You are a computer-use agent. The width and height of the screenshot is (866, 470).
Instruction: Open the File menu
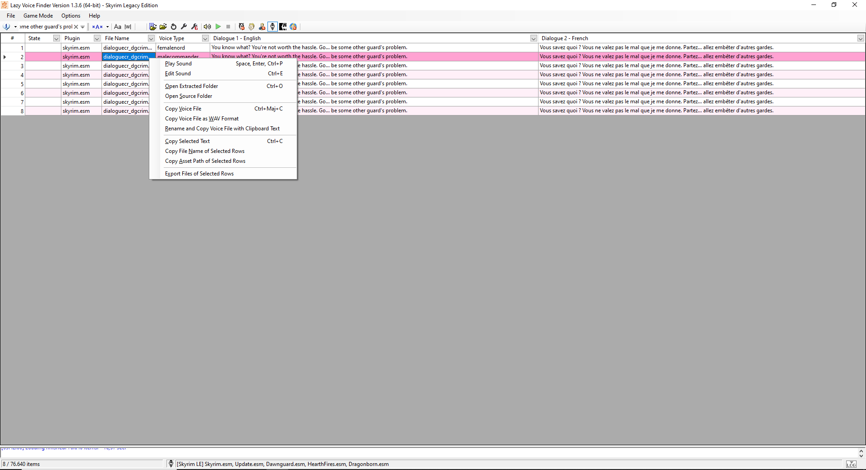[11, 16]
